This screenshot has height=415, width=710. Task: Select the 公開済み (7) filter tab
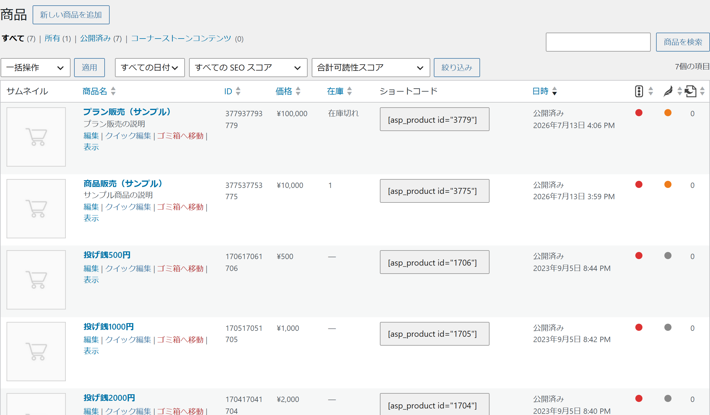coord(101,39)
